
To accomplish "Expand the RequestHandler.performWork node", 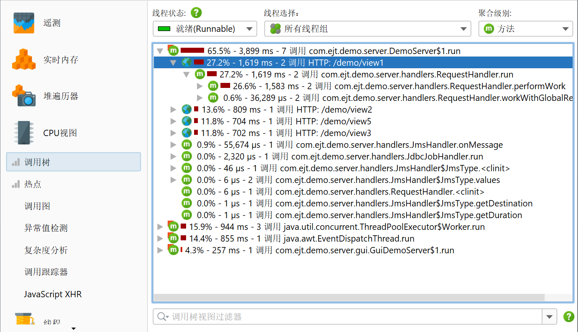I will click(200, 86).
